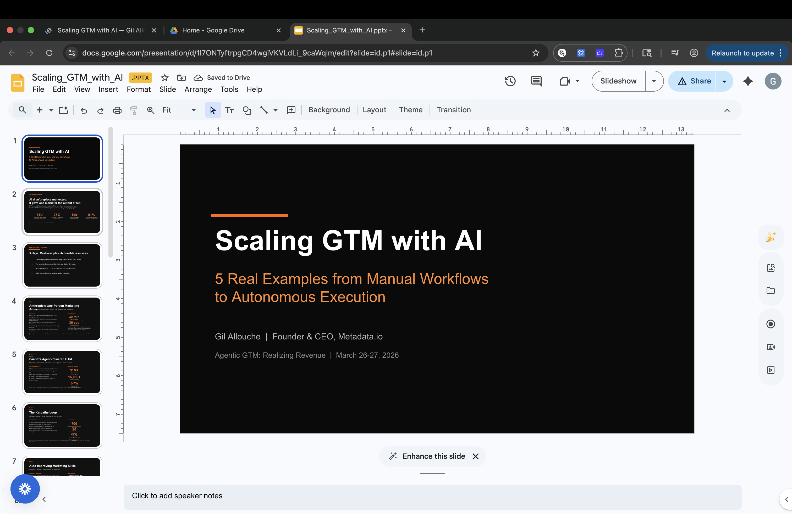Expand the line type dropdown arrow

[x=276, y=110]
